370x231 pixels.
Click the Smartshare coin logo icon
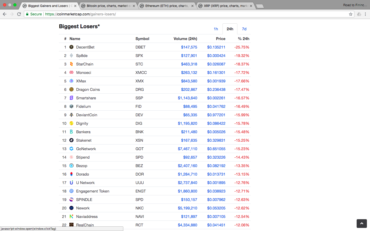pyautogui.click(x=71, y=98)
